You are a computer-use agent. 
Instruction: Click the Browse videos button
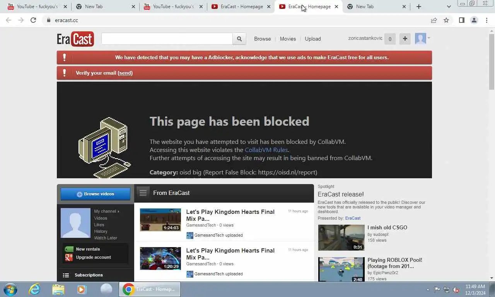96,194
